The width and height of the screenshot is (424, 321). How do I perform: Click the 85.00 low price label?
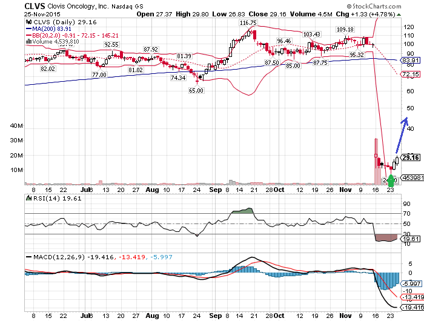pos(293,66)
